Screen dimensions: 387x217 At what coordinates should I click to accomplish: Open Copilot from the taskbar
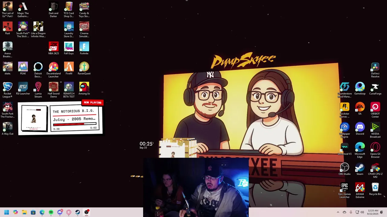click(15, 212)
